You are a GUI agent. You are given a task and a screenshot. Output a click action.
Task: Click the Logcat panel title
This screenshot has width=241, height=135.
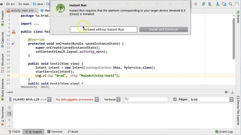(10, 92)
